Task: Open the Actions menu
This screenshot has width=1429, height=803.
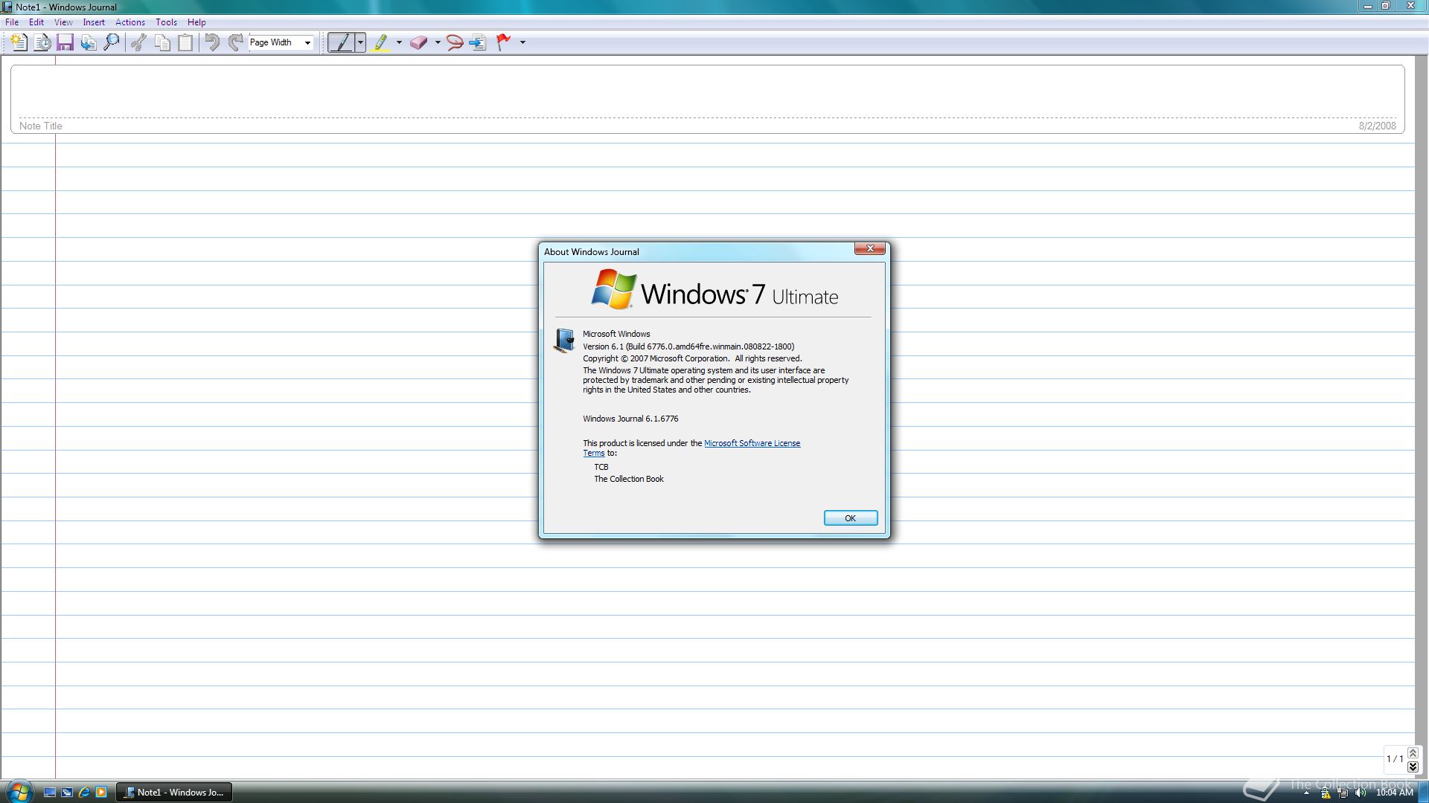Action: pyautogui.click(x=130, y=22)
